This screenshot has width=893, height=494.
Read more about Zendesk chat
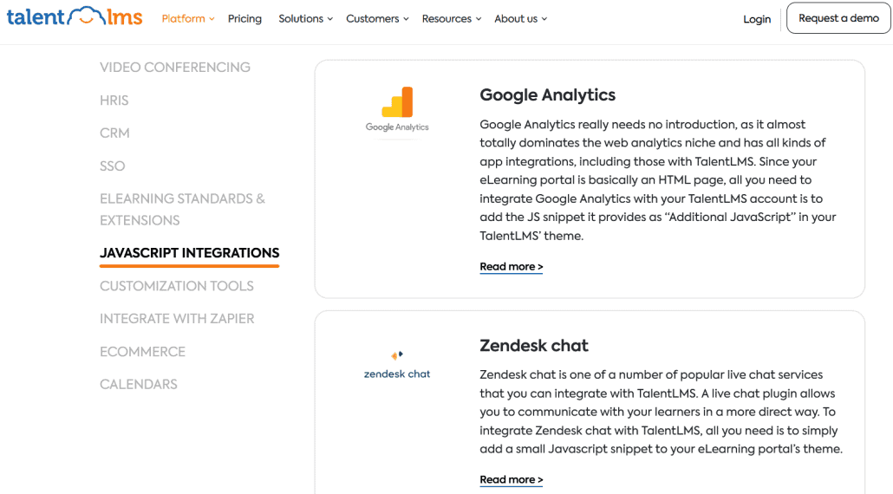[512, 480]
